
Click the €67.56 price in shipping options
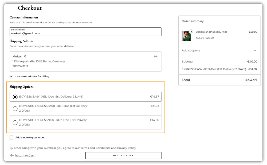(154, 120)
